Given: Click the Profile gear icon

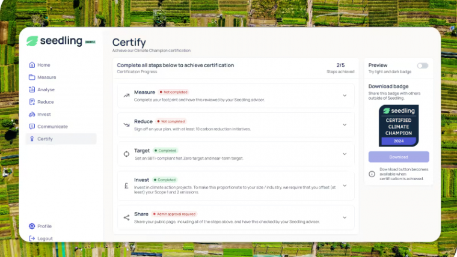Looking at the screenshot, I should point(32,226).
